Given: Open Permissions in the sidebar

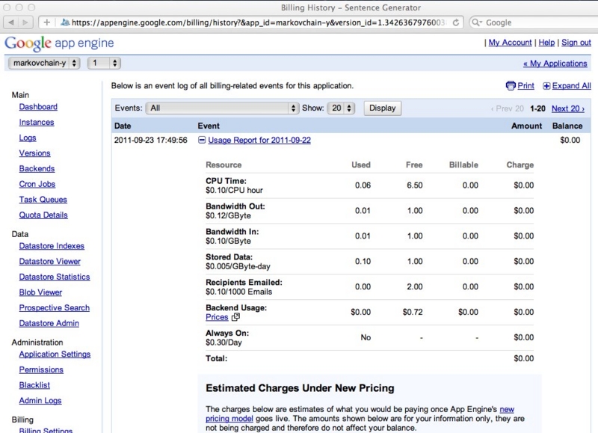Looking at the screenshot, I should (41, 369).
